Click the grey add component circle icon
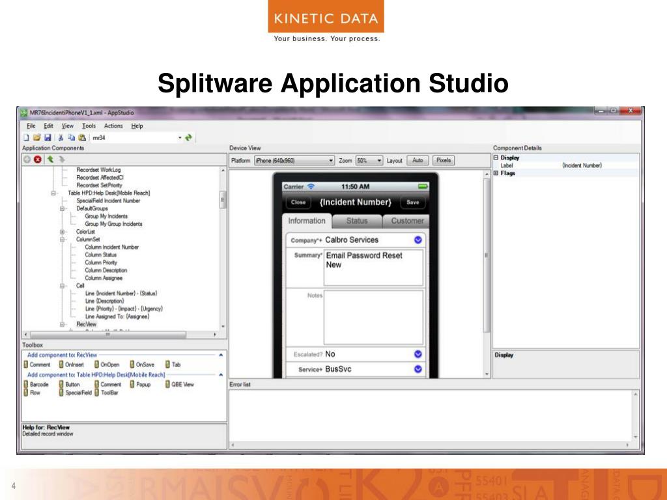Image resolution: width=667 pixels, height=500 pixels. [27, 160]
